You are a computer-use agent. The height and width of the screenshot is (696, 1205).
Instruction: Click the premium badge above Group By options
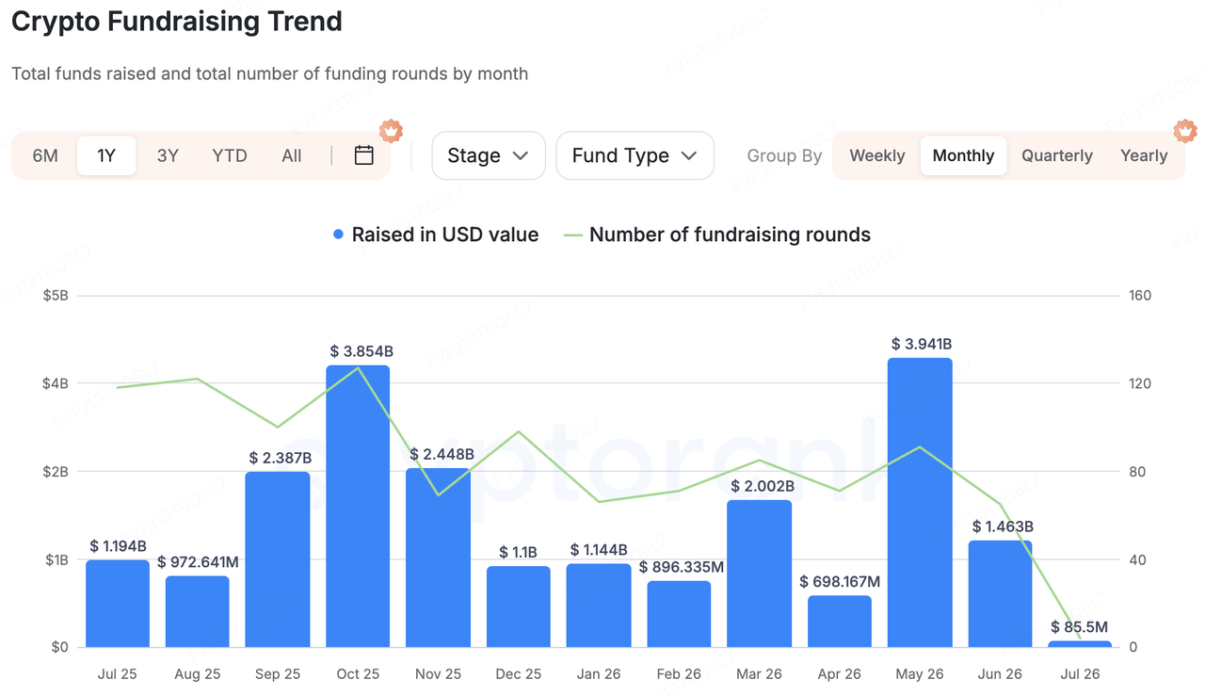(x=1185, y=132)
